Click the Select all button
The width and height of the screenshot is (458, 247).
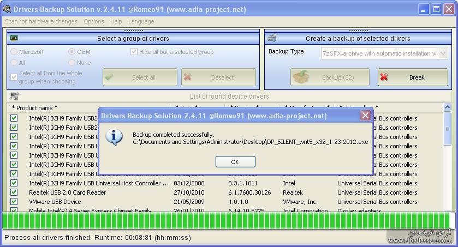pyautogui.click(x=140, y=77)
